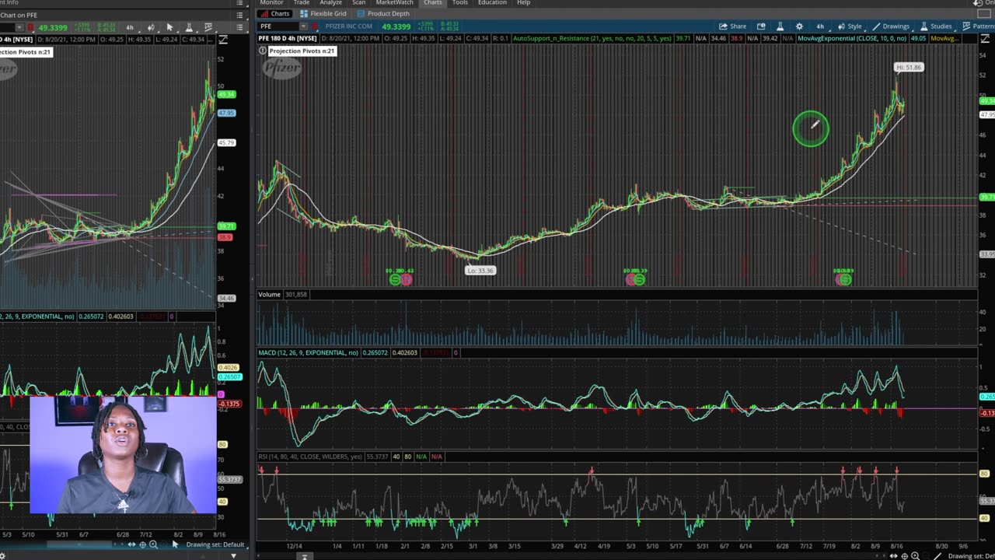Select the Charts sub-tab

275,14
